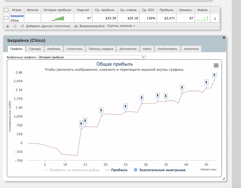Sort by the Ср. прибыль column header
Viewport: 241px width, 188px height.
click(105, 10)
